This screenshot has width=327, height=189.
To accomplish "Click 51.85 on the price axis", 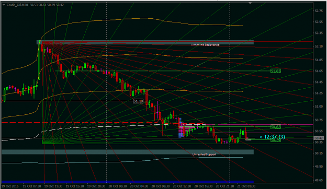I will [319, 60].
